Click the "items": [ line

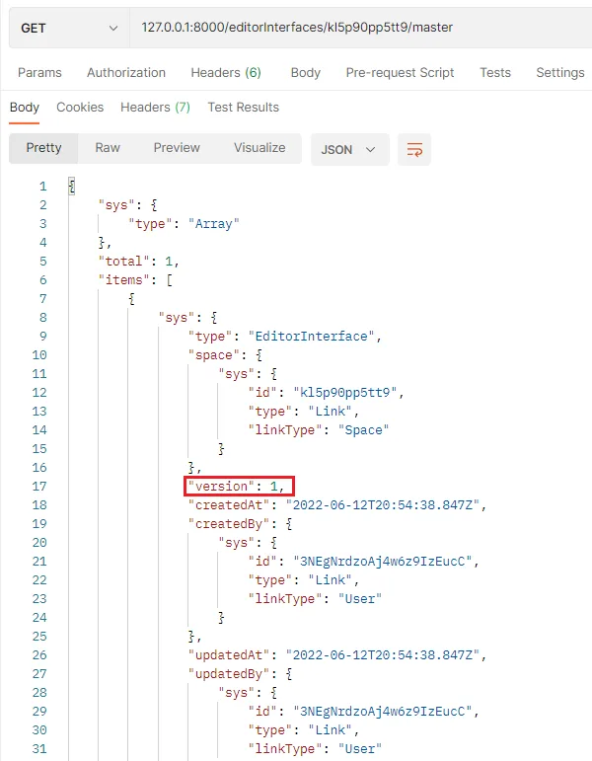click(x=135, y=280)
